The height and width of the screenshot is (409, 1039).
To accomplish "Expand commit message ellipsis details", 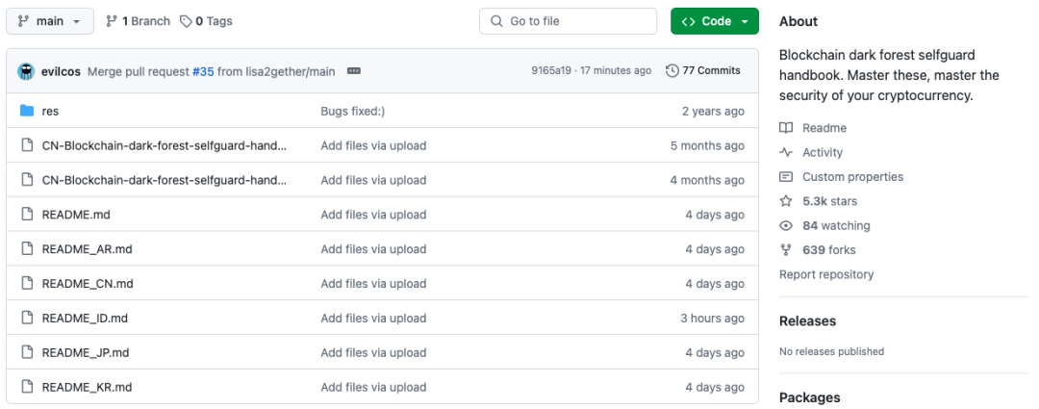I will pyautogui.click(x=353, y=71).
